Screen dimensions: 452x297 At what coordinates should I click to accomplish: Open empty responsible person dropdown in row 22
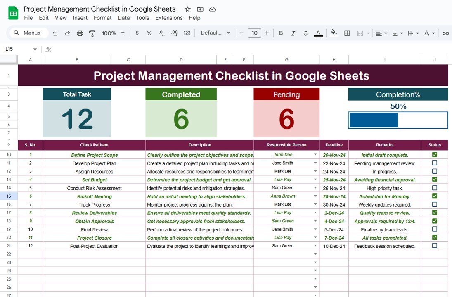pos(315,254)
